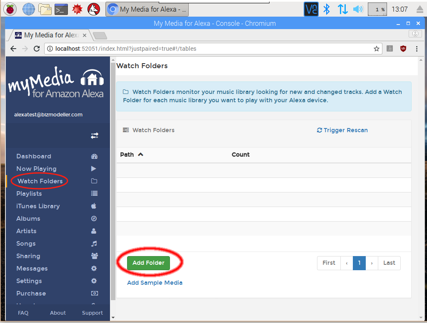The height and width of the screenshot is (323, 427).
Task: Select page 1 in pagination
Action: (x=359, y=263)
